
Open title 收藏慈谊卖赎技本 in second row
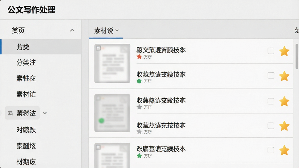[161, 74]
